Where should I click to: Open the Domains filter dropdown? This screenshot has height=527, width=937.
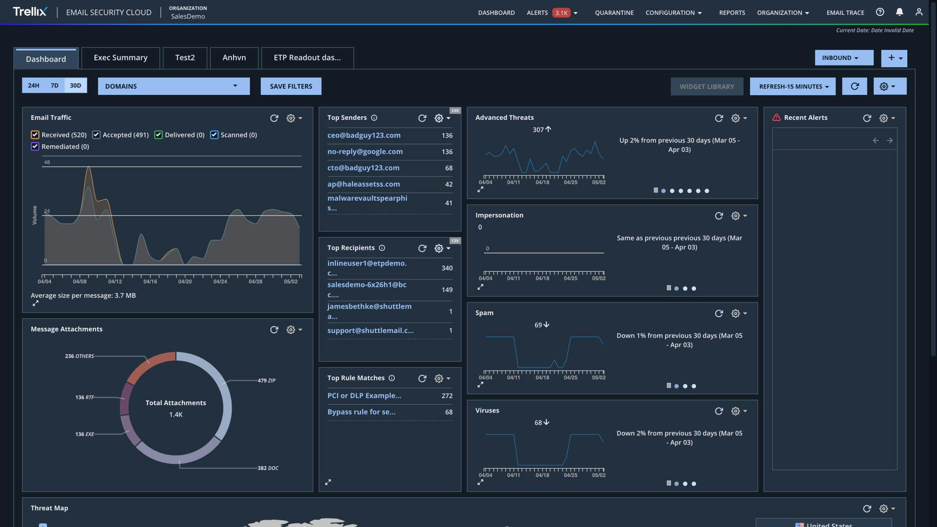[x=174, y=86]
